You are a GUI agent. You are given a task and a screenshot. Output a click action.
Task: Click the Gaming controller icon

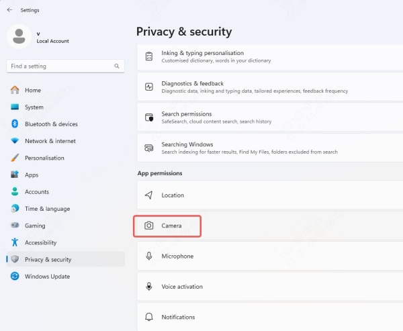click(15, 226)
